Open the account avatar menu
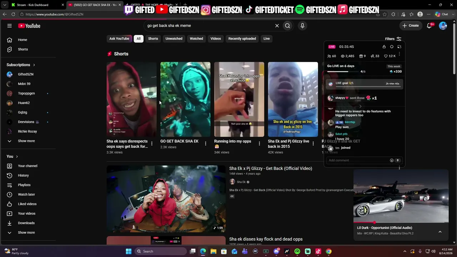This screenshot has height=257, width=457. coord(443,26)
